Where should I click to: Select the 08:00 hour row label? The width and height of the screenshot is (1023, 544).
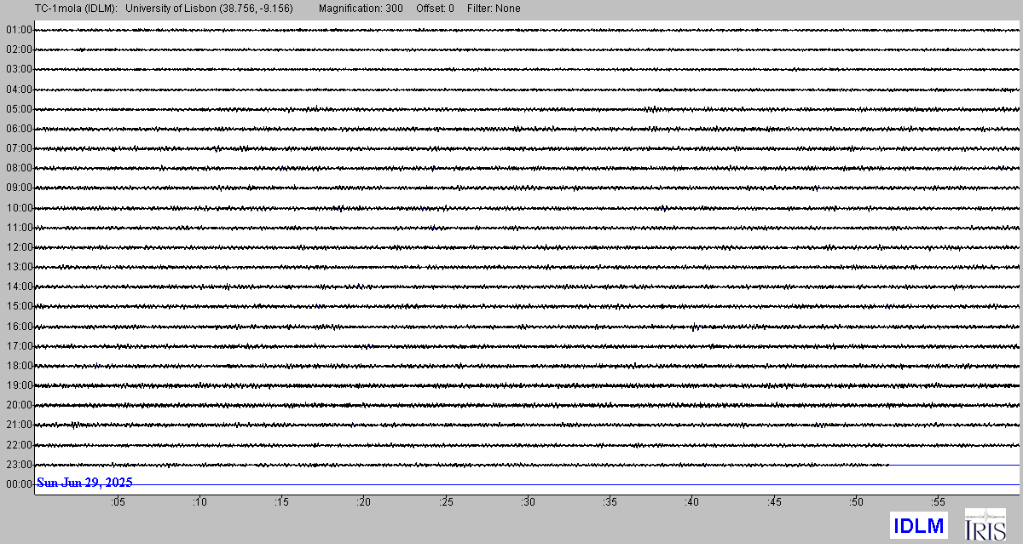(19, 168)
